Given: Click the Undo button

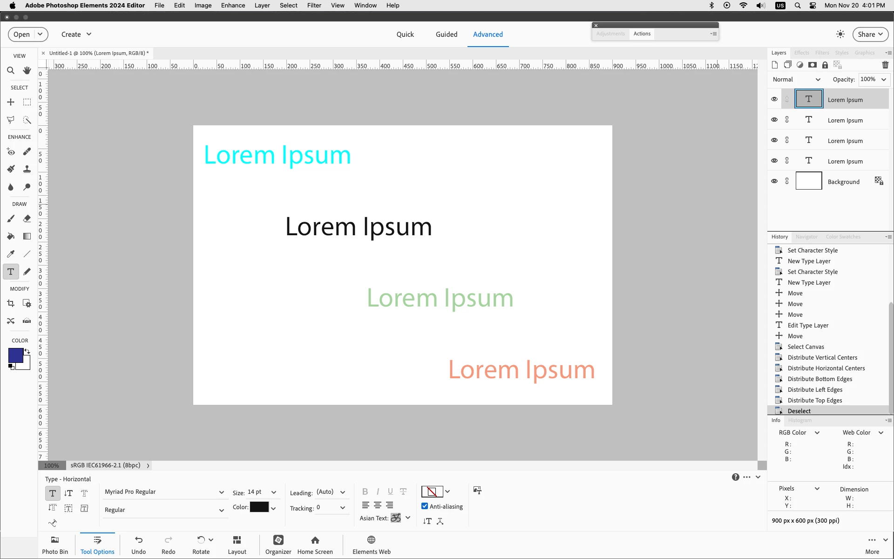Looking at the screenshot, I should tap(138, 545).
